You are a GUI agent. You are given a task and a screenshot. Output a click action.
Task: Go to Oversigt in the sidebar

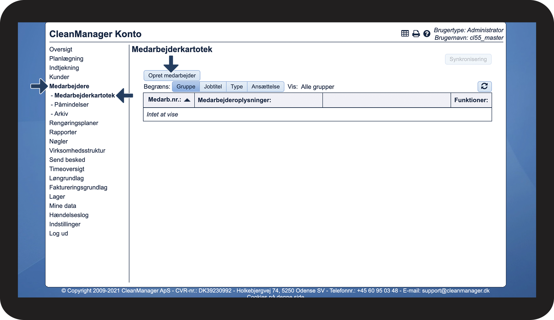click(61, 49)
